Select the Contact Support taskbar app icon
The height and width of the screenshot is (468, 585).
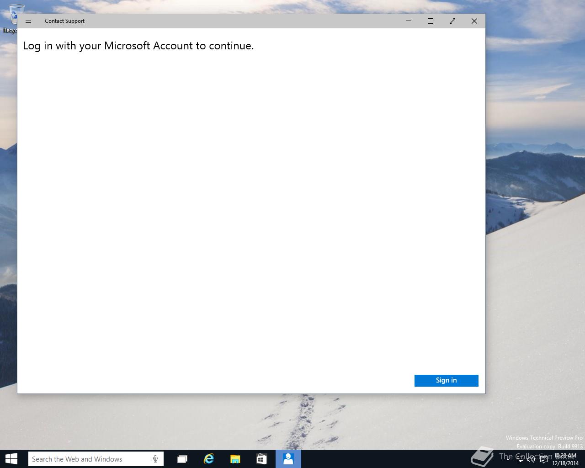(x=288, y=459)
